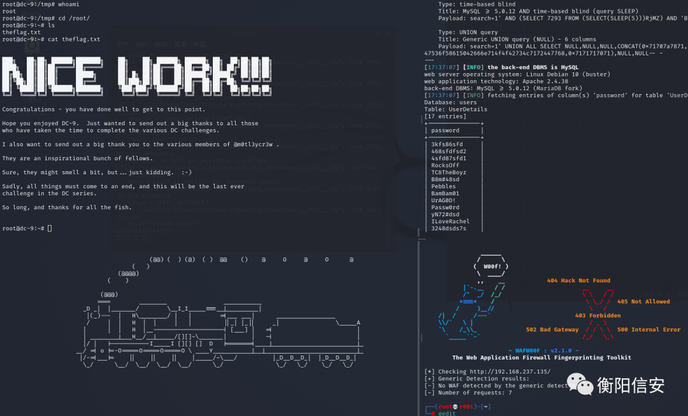Image resolution: width=688 pixels, height=416 pixels.
Task: Select password entry 'ILoveRachel'
Action: 450,221
